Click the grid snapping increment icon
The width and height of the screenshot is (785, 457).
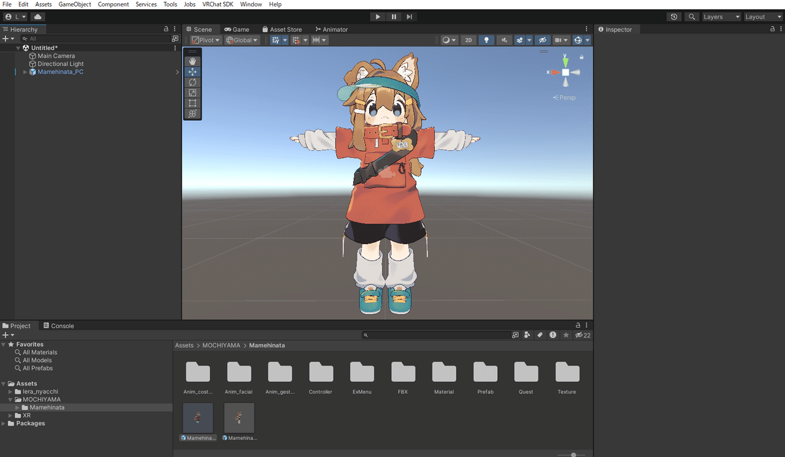(296, 40)
